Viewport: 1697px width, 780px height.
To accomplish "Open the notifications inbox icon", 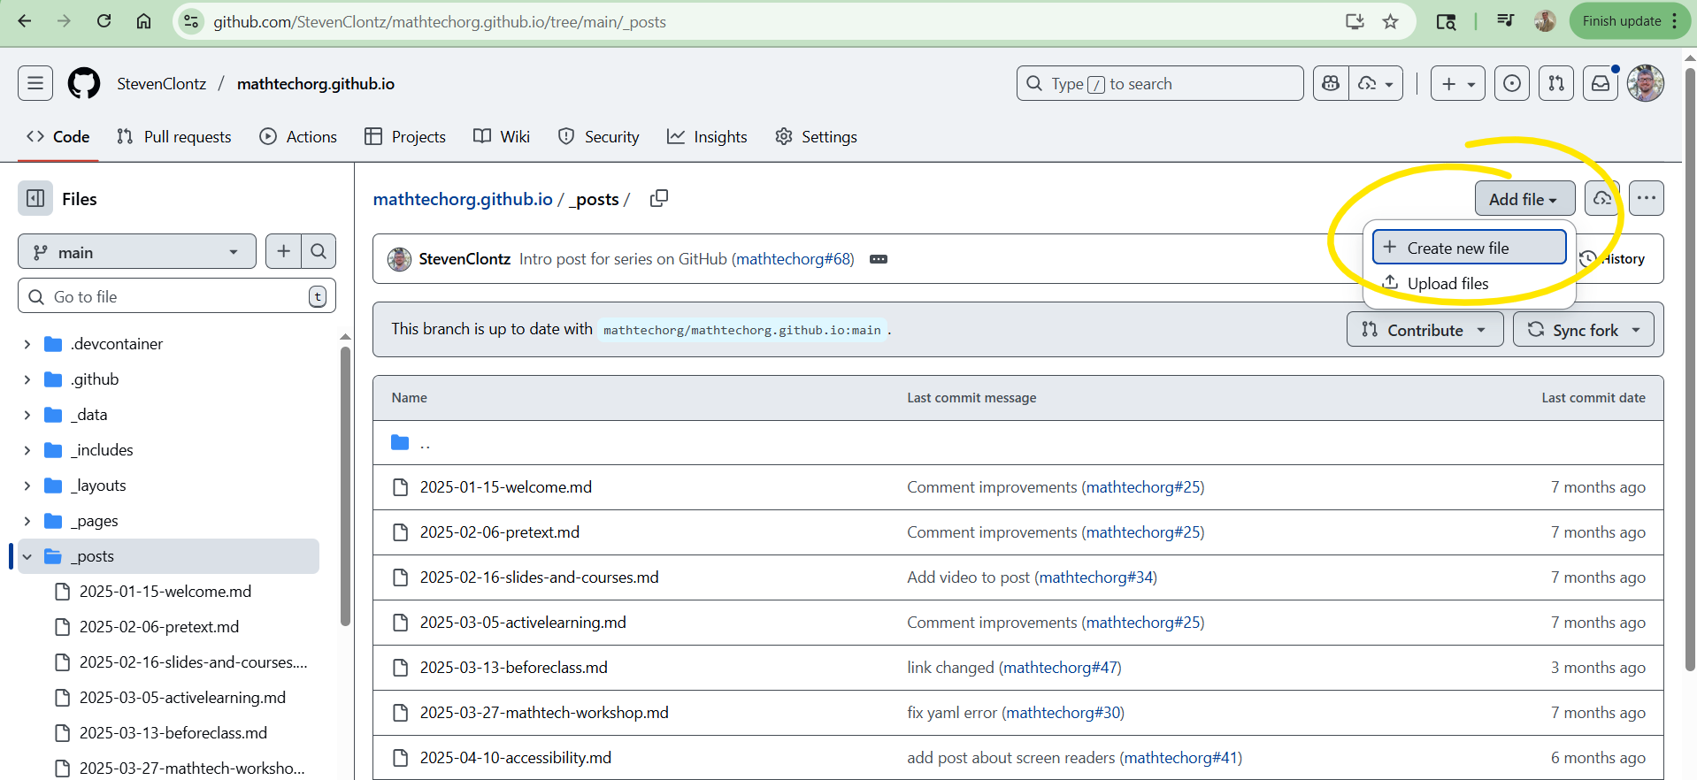I will click(x=1601, y=84).
